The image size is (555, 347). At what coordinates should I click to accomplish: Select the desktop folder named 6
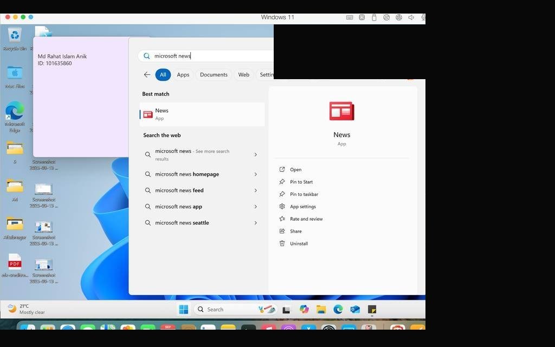(x=15, y=152)
